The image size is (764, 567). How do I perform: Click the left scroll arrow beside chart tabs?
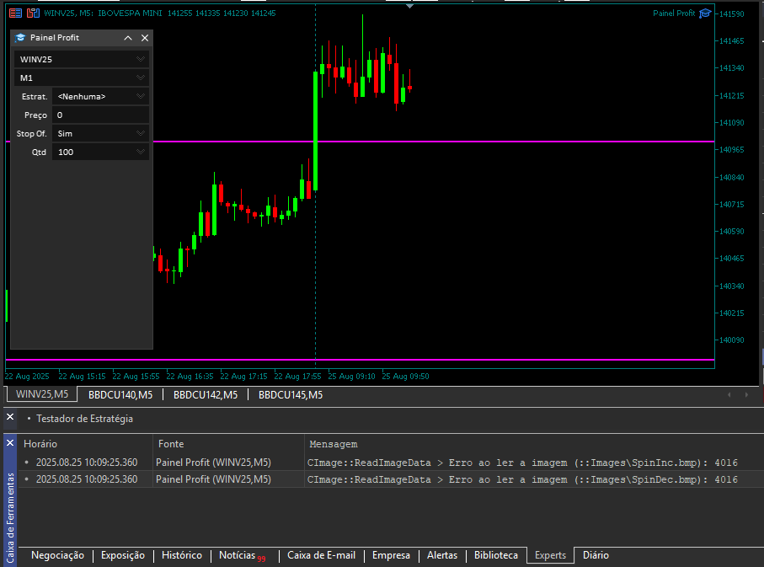[730, 393]
